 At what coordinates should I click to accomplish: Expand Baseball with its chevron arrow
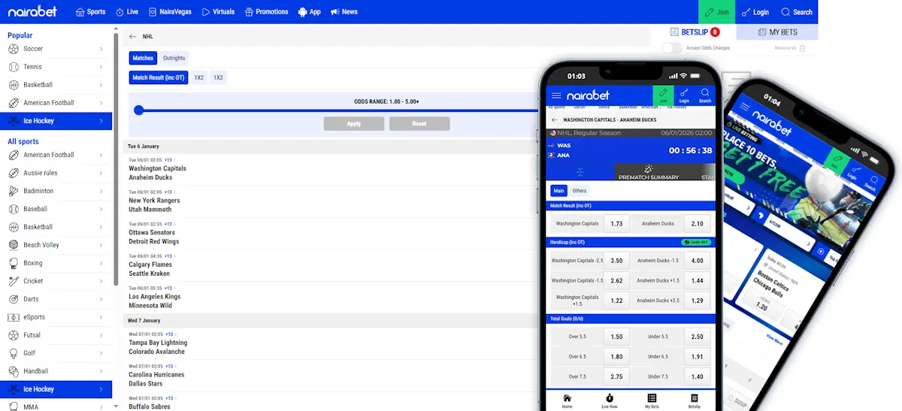point(101,209)
